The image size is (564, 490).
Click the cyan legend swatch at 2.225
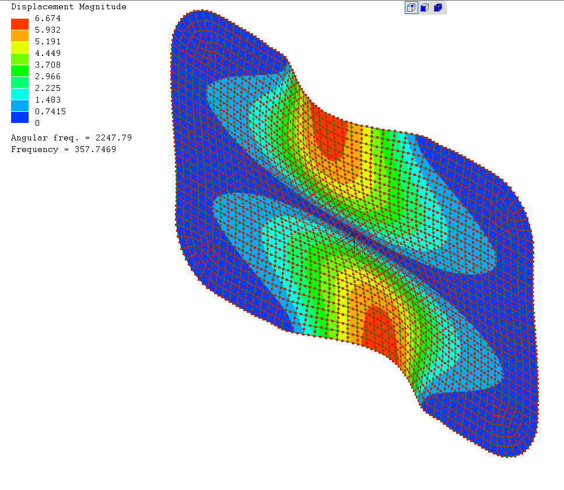[x=20, y=94]
